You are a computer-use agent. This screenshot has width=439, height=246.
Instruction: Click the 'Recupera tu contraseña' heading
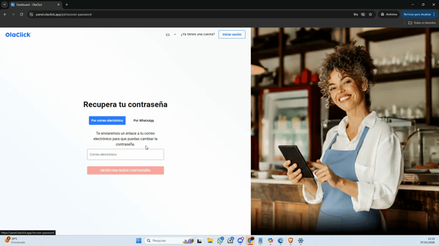[125, 104]
